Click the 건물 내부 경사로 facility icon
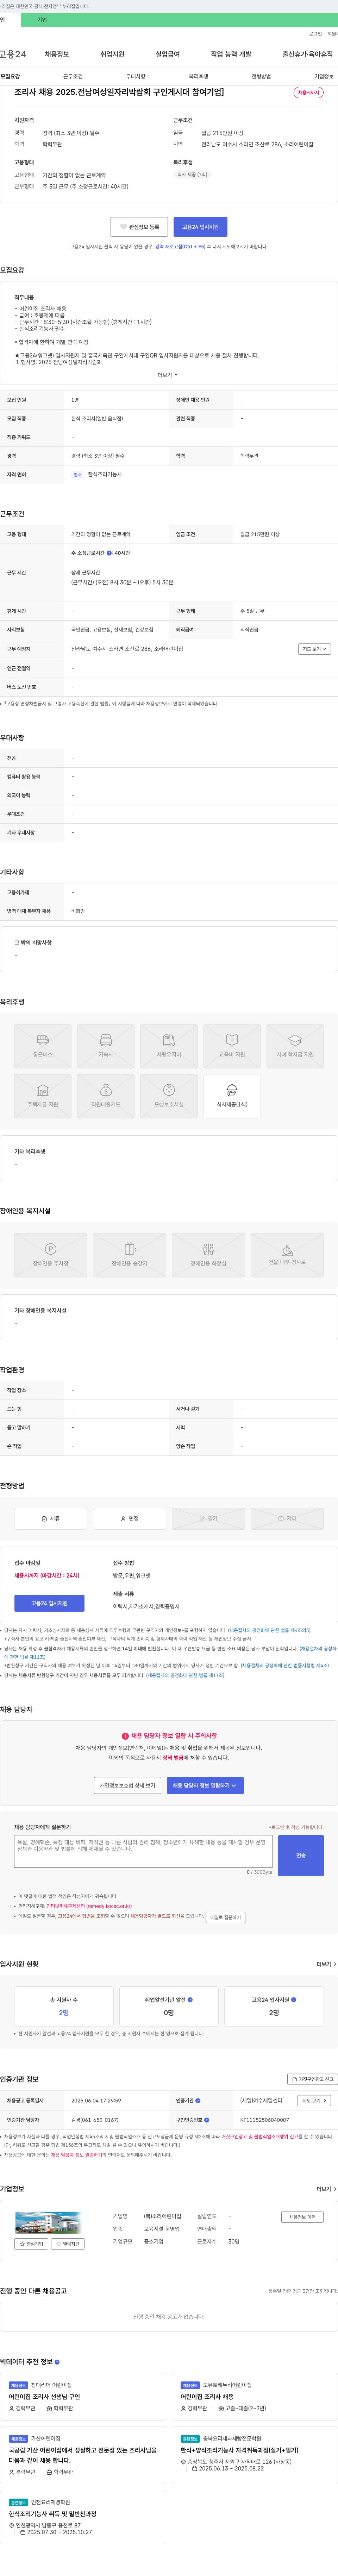Screen dimensions: 338x2576 [x=287, y=1255]
